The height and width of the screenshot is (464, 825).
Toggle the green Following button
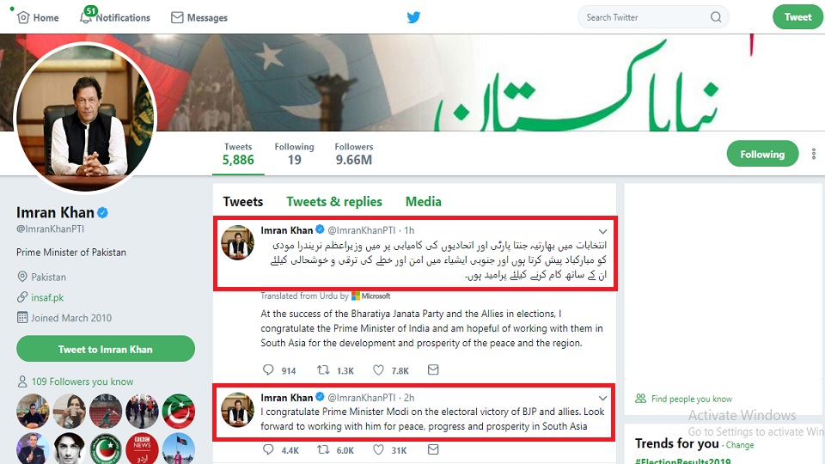[x=762, y=154]
